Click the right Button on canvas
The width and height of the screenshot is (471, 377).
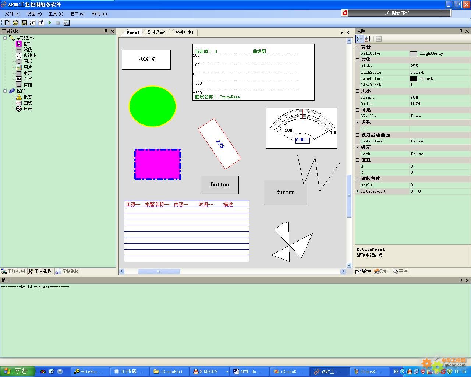(285, 193)
